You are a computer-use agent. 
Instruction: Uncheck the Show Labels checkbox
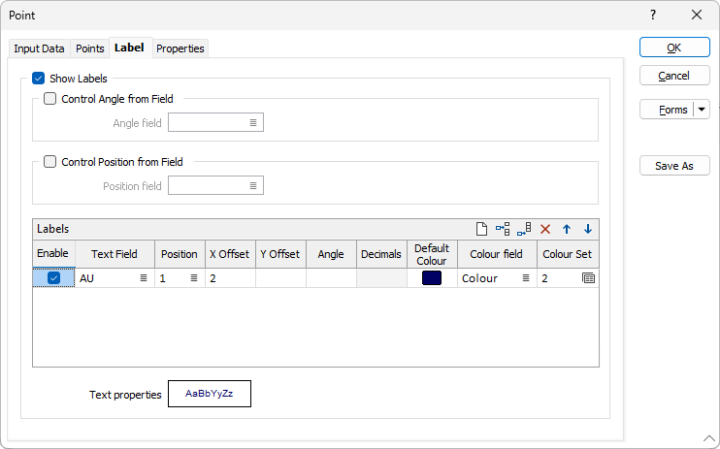[x=38, y=79]
